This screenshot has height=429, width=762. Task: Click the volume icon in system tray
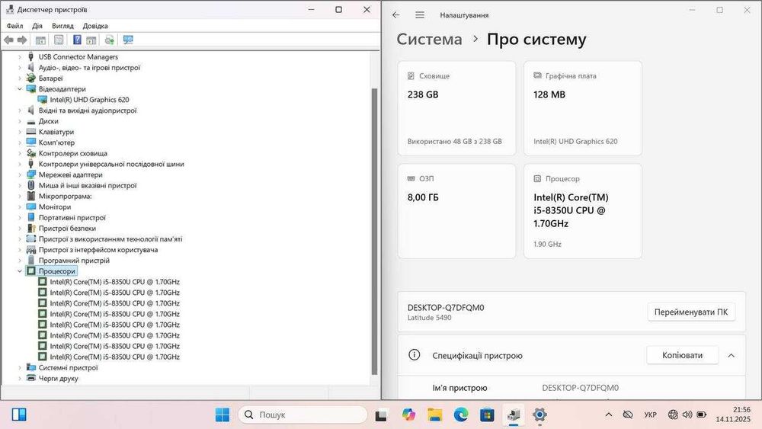coord(687,415)
